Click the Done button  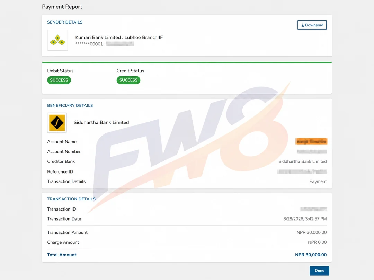319,270
